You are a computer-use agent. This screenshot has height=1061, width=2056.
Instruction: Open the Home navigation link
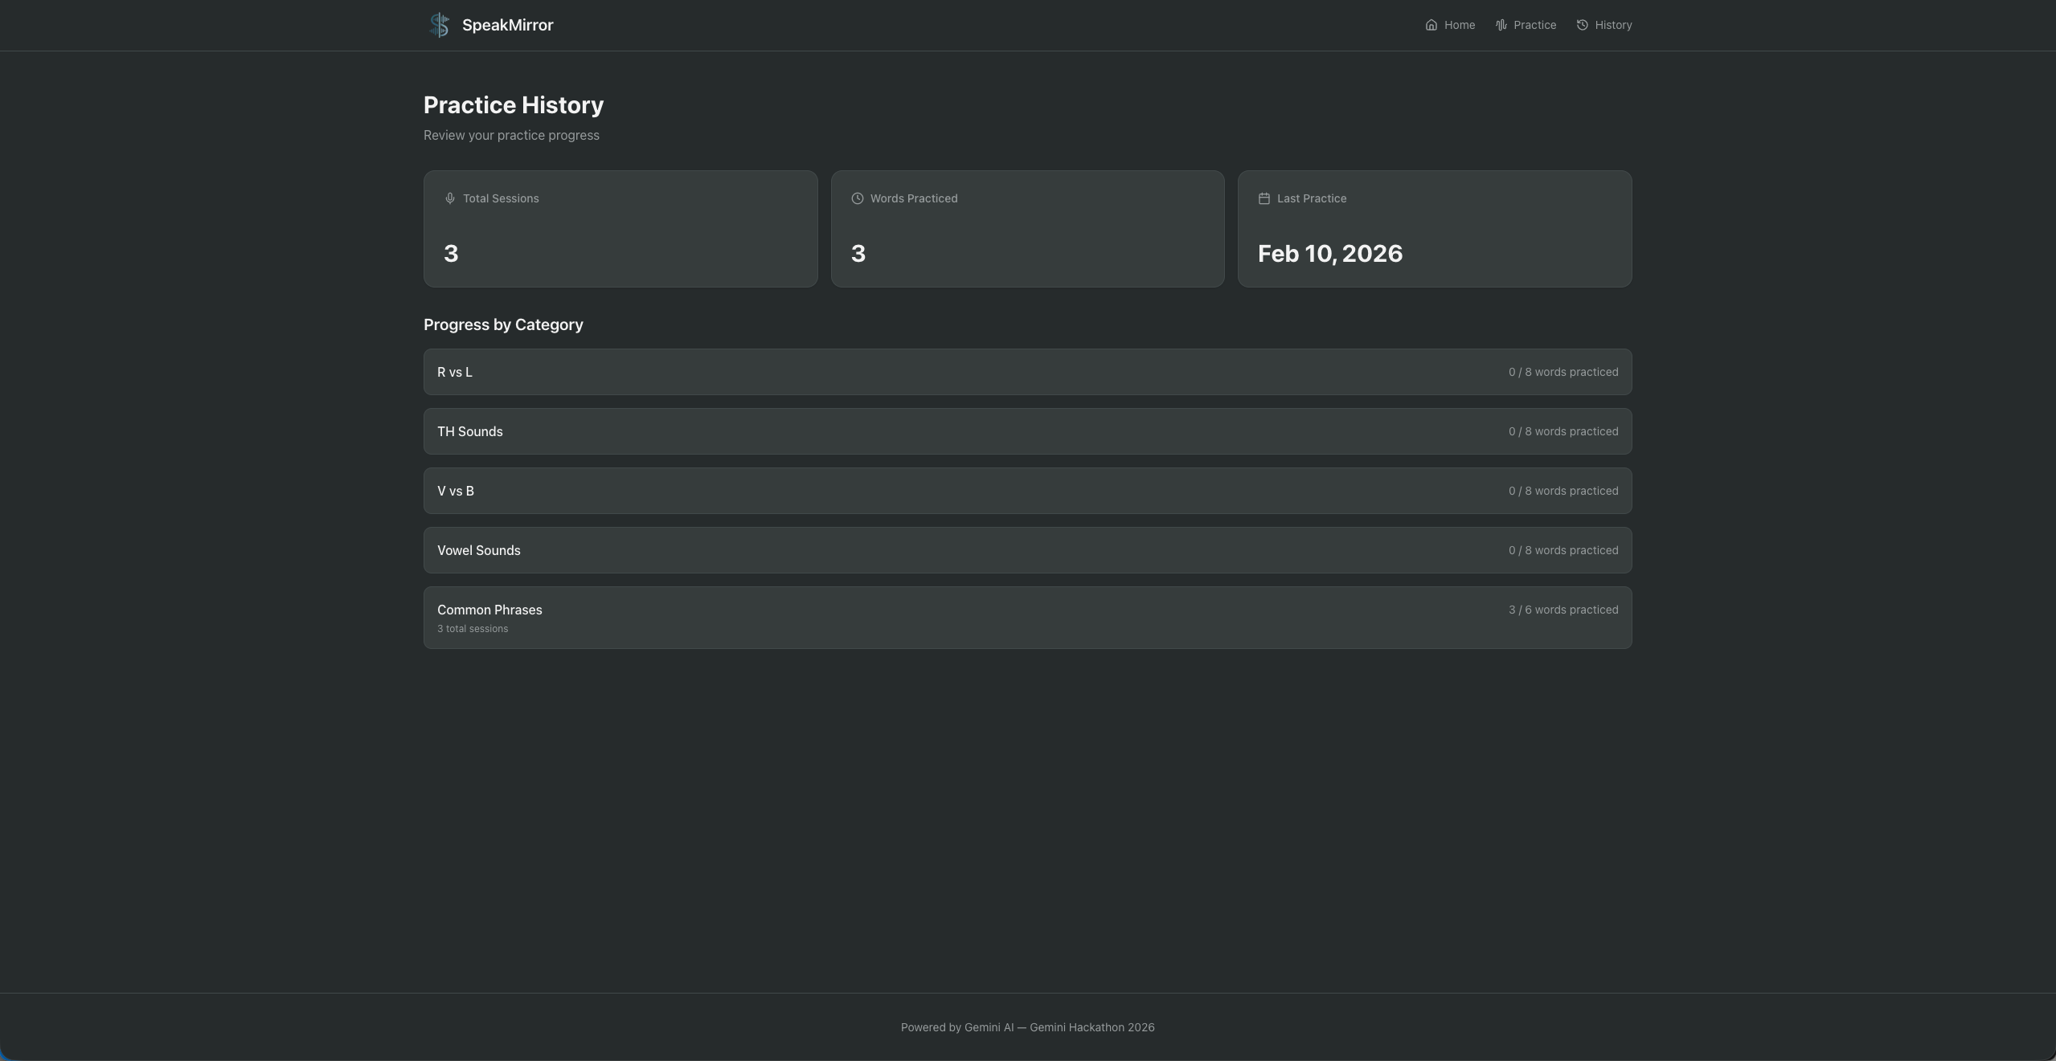(1459, 25)
